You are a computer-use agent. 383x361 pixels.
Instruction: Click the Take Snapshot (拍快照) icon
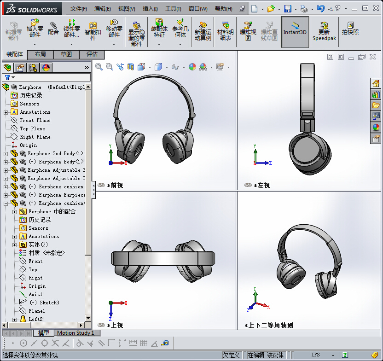[350, 29]
